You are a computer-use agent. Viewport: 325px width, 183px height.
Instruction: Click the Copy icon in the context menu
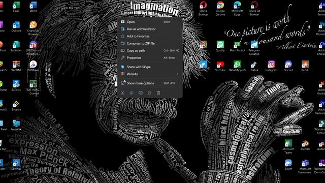point(132,93)
